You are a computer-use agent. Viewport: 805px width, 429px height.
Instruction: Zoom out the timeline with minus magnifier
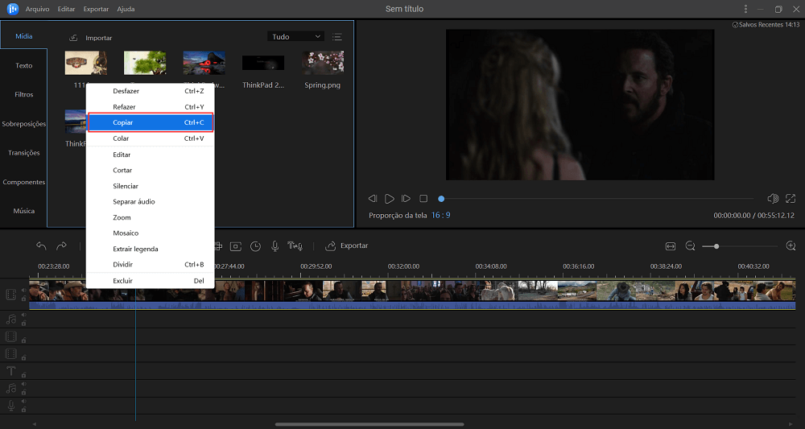(690, 246)
